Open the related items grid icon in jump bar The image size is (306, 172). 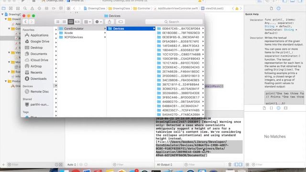pos(68,9)
